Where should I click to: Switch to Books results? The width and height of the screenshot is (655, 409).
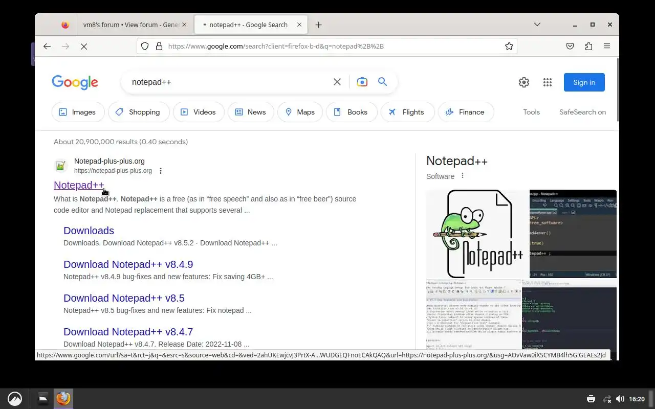[352, 112]
